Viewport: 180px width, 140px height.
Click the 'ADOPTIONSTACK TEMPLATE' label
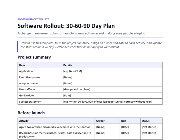coord(33,19)
